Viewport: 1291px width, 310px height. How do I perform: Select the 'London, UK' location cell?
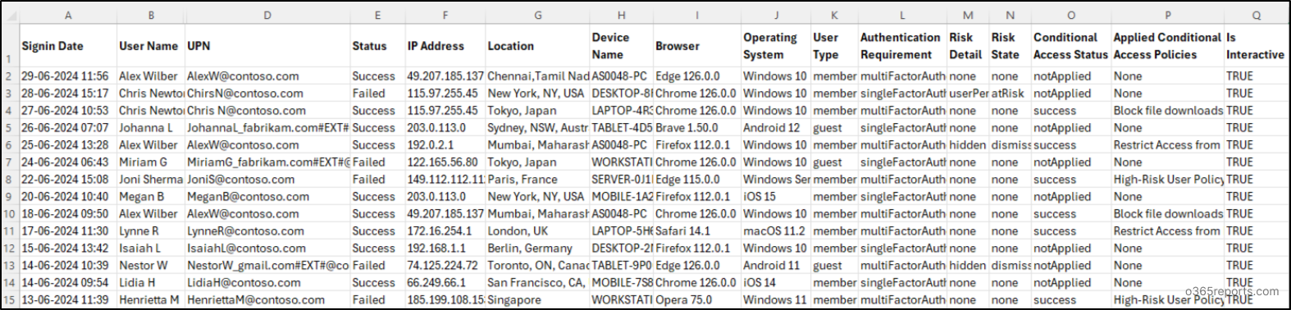[x=537, y=231]
